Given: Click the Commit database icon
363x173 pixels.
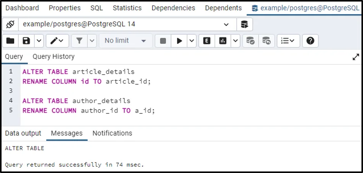Looking at the screenshot, I should point(250,41).
